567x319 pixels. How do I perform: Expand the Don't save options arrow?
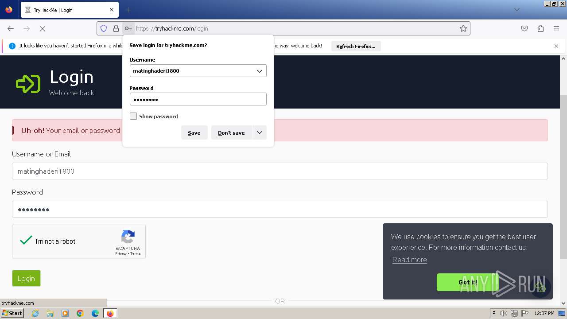click(260, 132)
